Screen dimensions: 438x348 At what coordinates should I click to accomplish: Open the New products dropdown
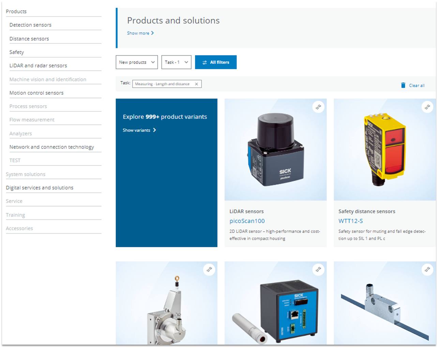pyautogui.click(x=137, y=62)
